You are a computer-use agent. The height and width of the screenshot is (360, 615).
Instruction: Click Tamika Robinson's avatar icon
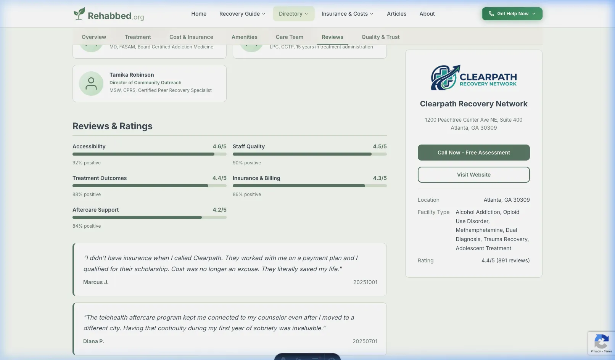point(91,83)
